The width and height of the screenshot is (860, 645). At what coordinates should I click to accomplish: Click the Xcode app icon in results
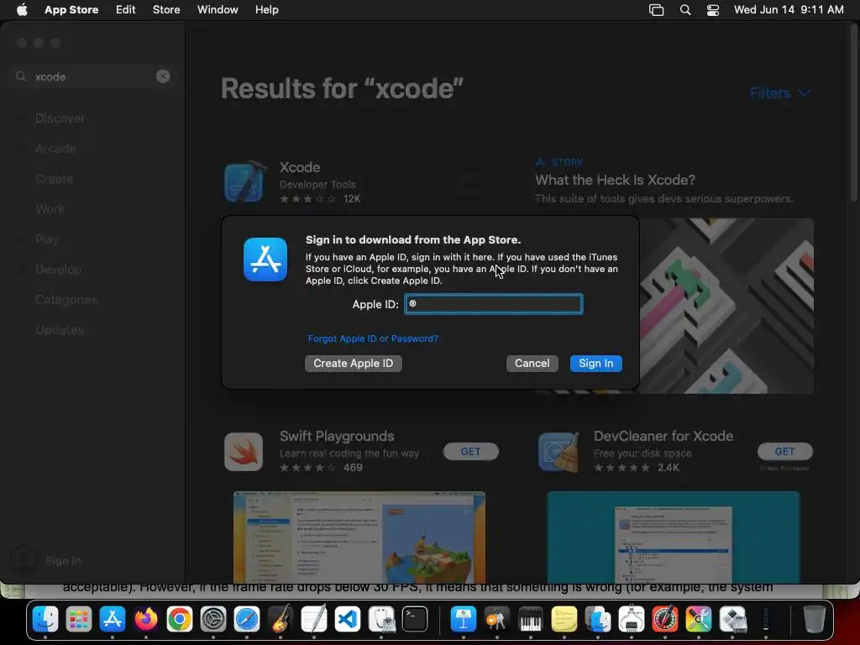pos(244,182)
